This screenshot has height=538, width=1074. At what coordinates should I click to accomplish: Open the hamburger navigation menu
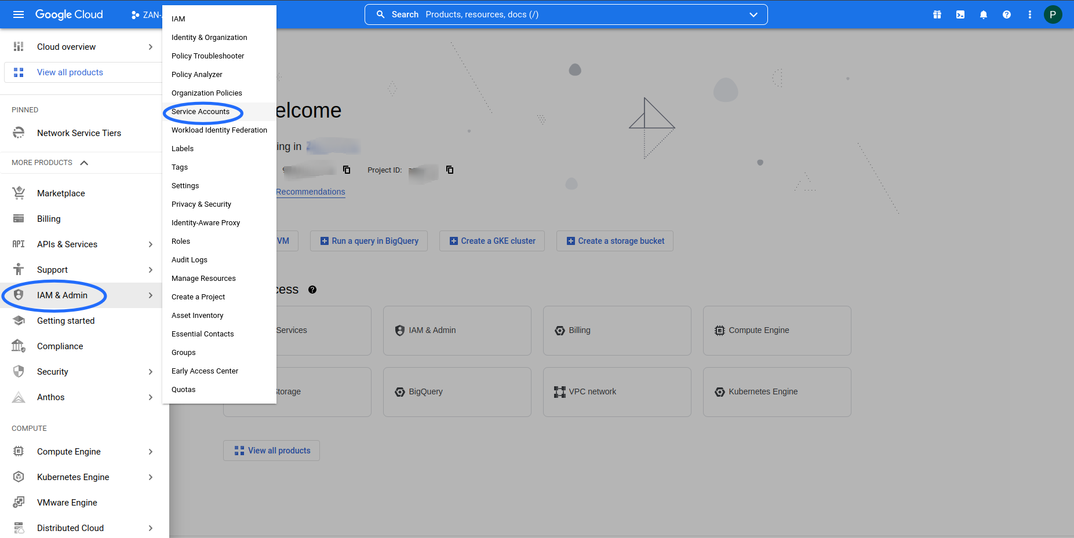coord(19,14)
